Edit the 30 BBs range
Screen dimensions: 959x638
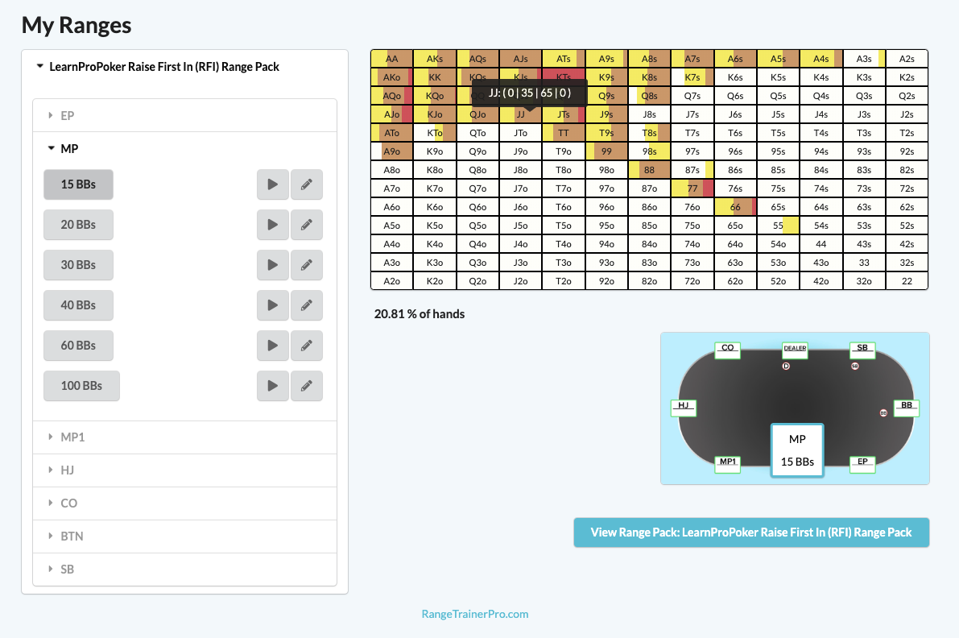click(307, 265)
